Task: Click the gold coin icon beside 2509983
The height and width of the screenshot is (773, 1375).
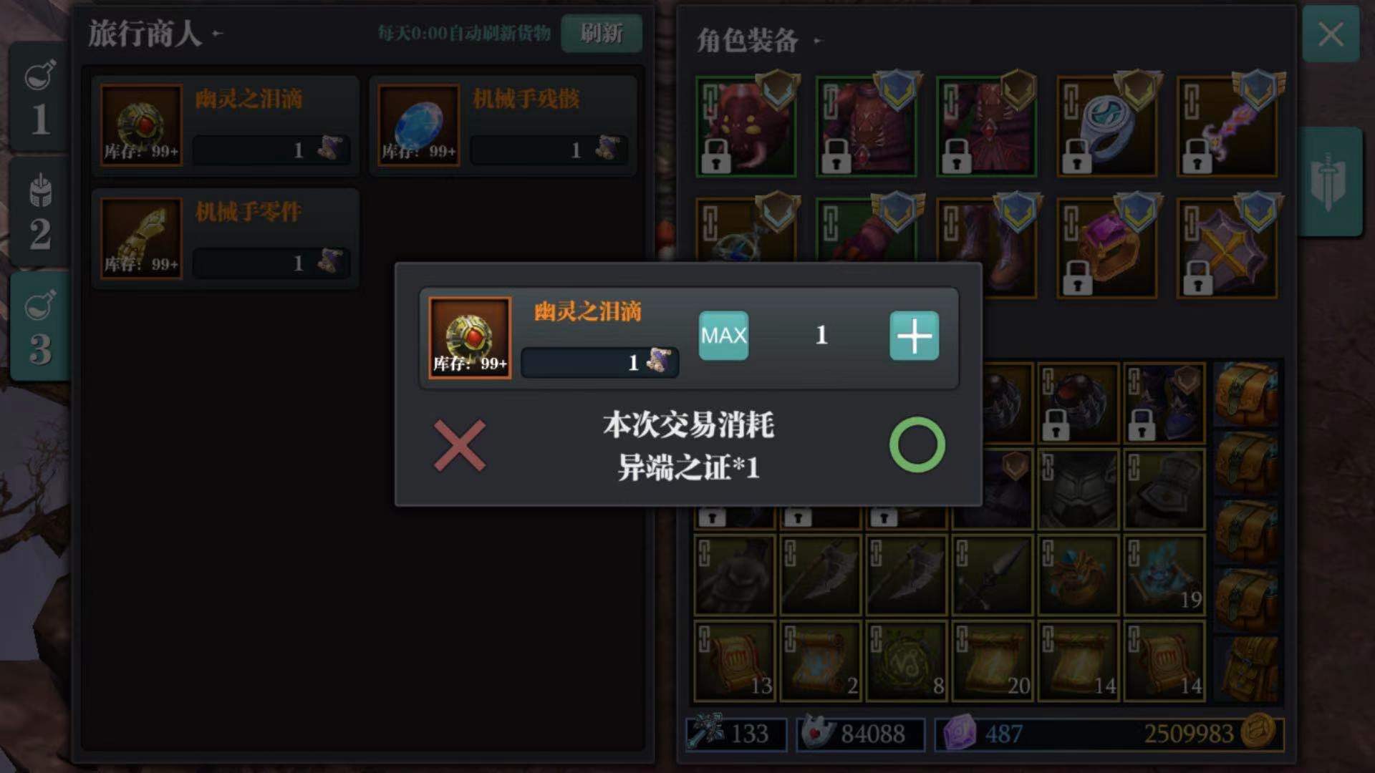Action: 1258,732
